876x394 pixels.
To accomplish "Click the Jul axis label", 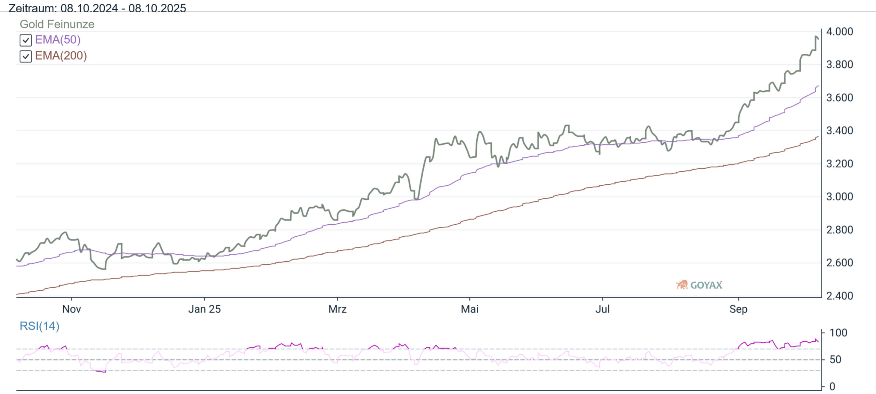I will click(602, 309).
